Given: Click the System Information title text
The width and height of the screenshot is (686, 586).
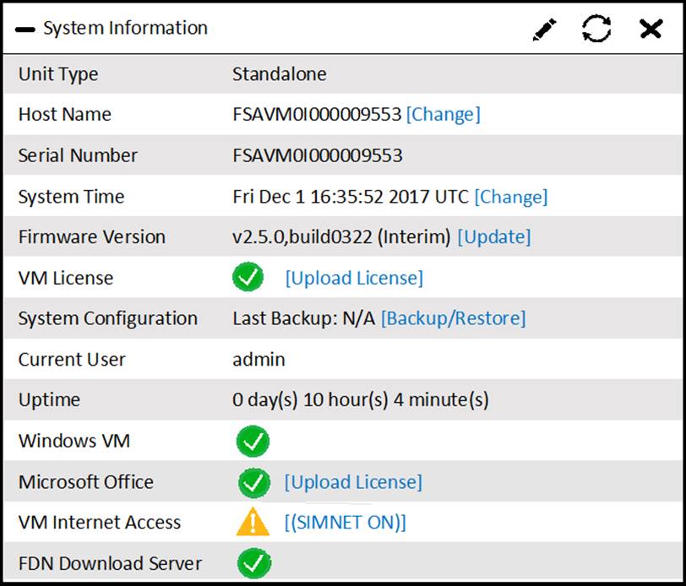Looking at the screenshot, I should point(125,29).
